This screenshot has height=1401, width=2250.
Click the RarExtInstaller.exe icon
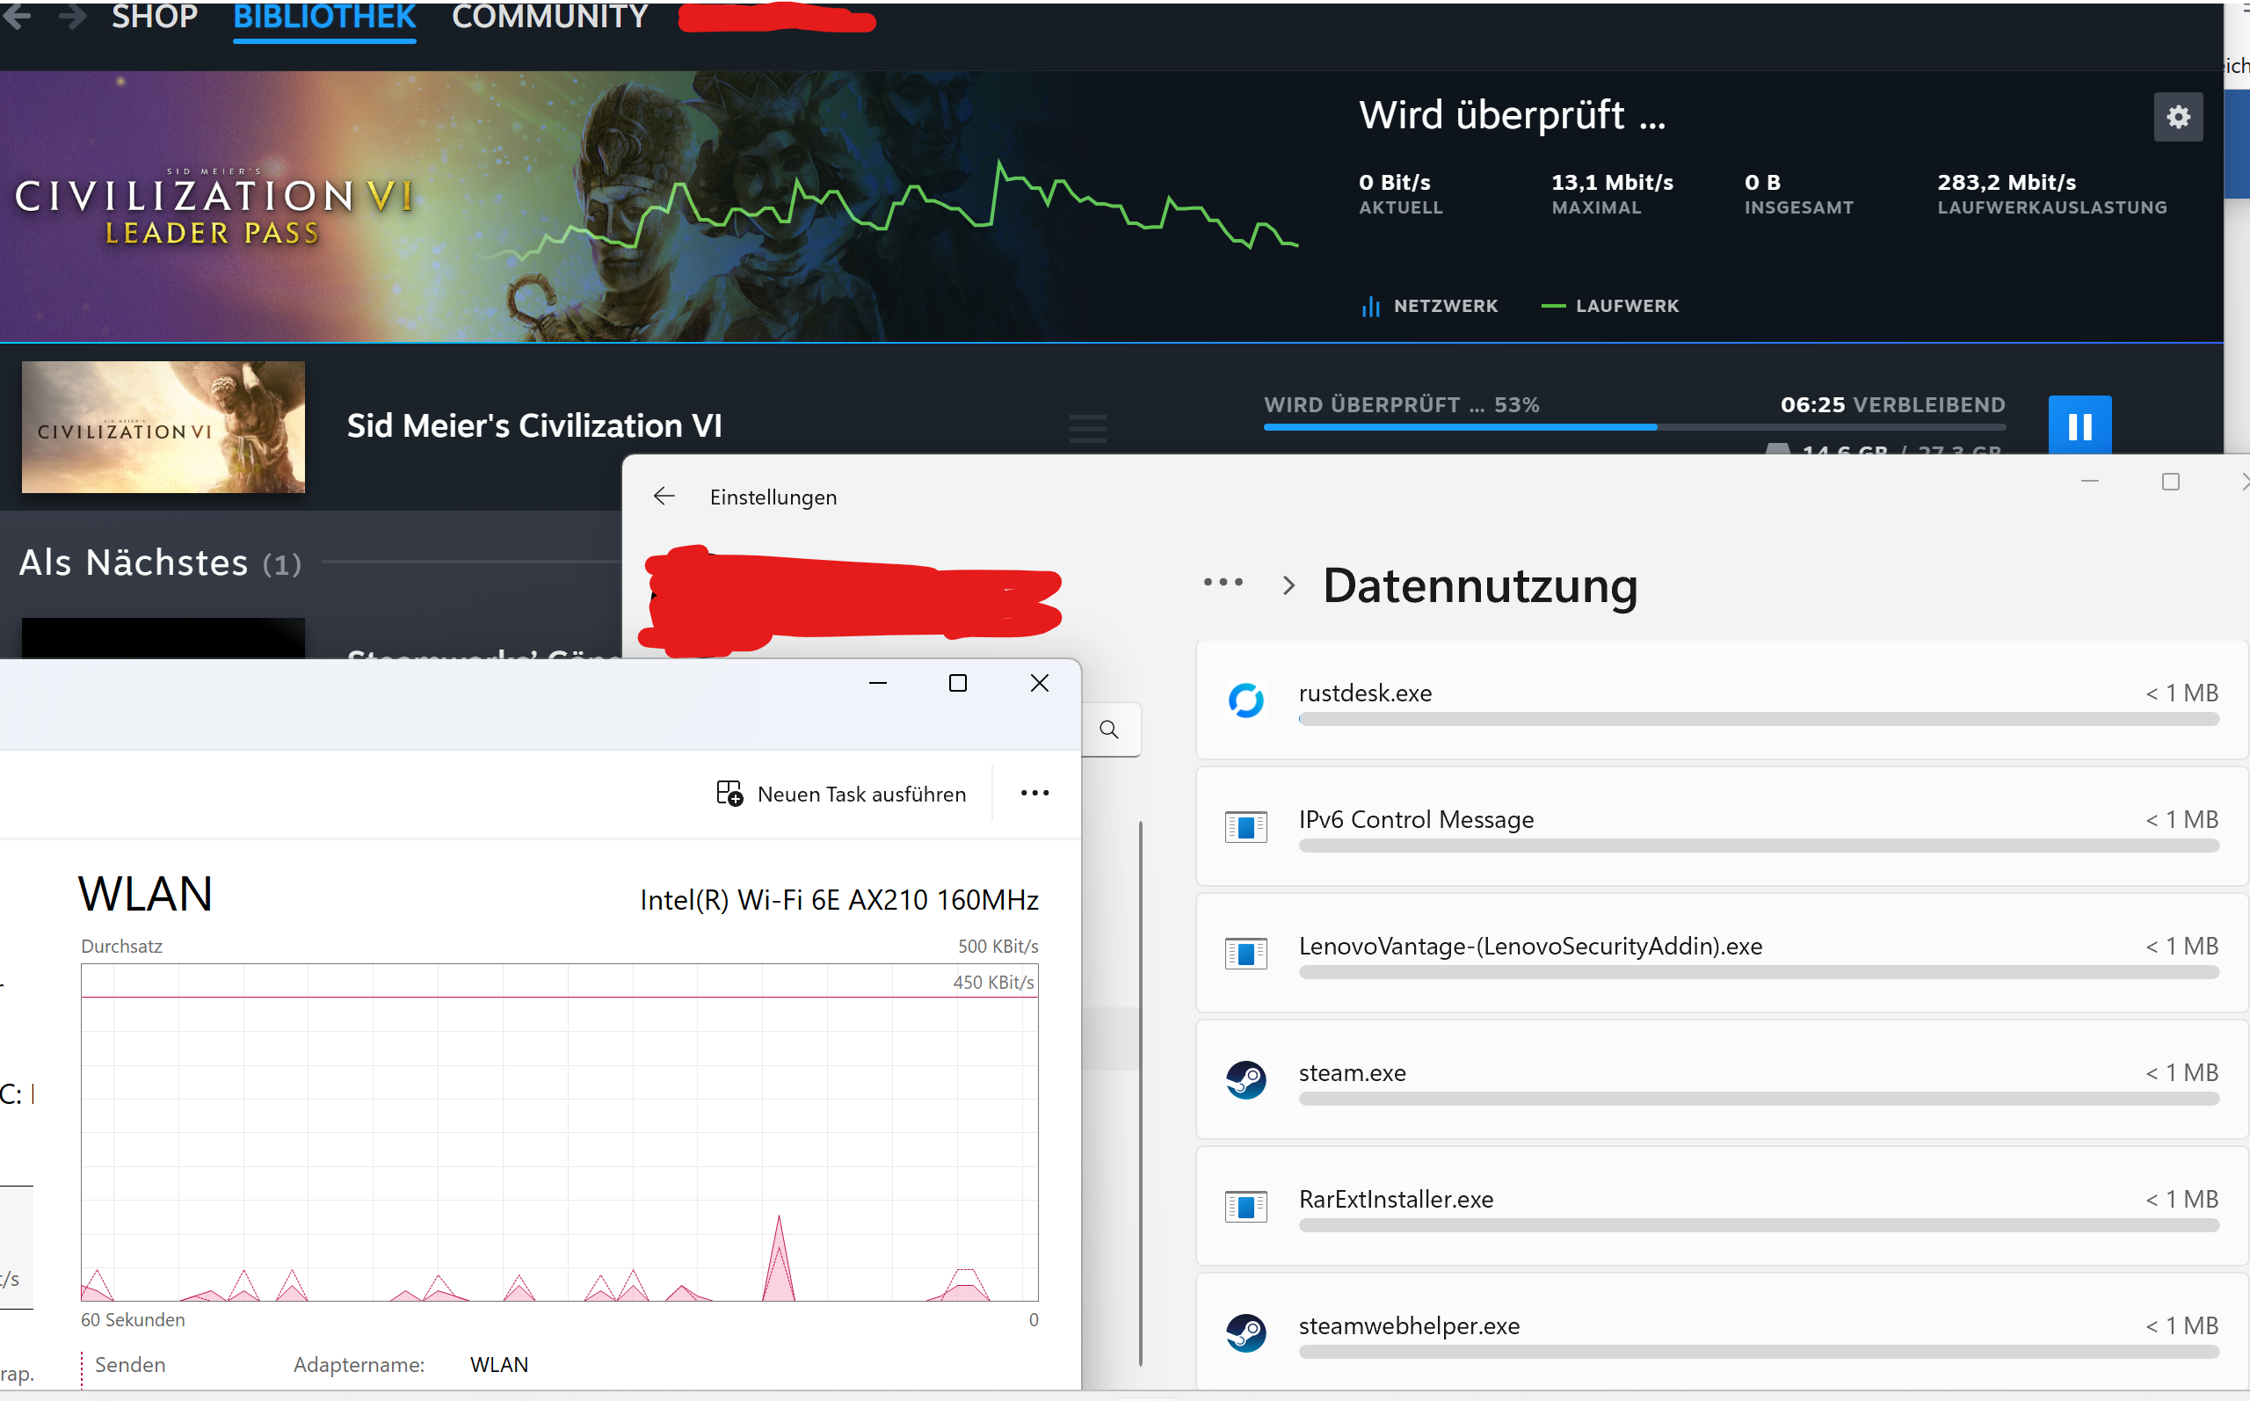1246,1207
